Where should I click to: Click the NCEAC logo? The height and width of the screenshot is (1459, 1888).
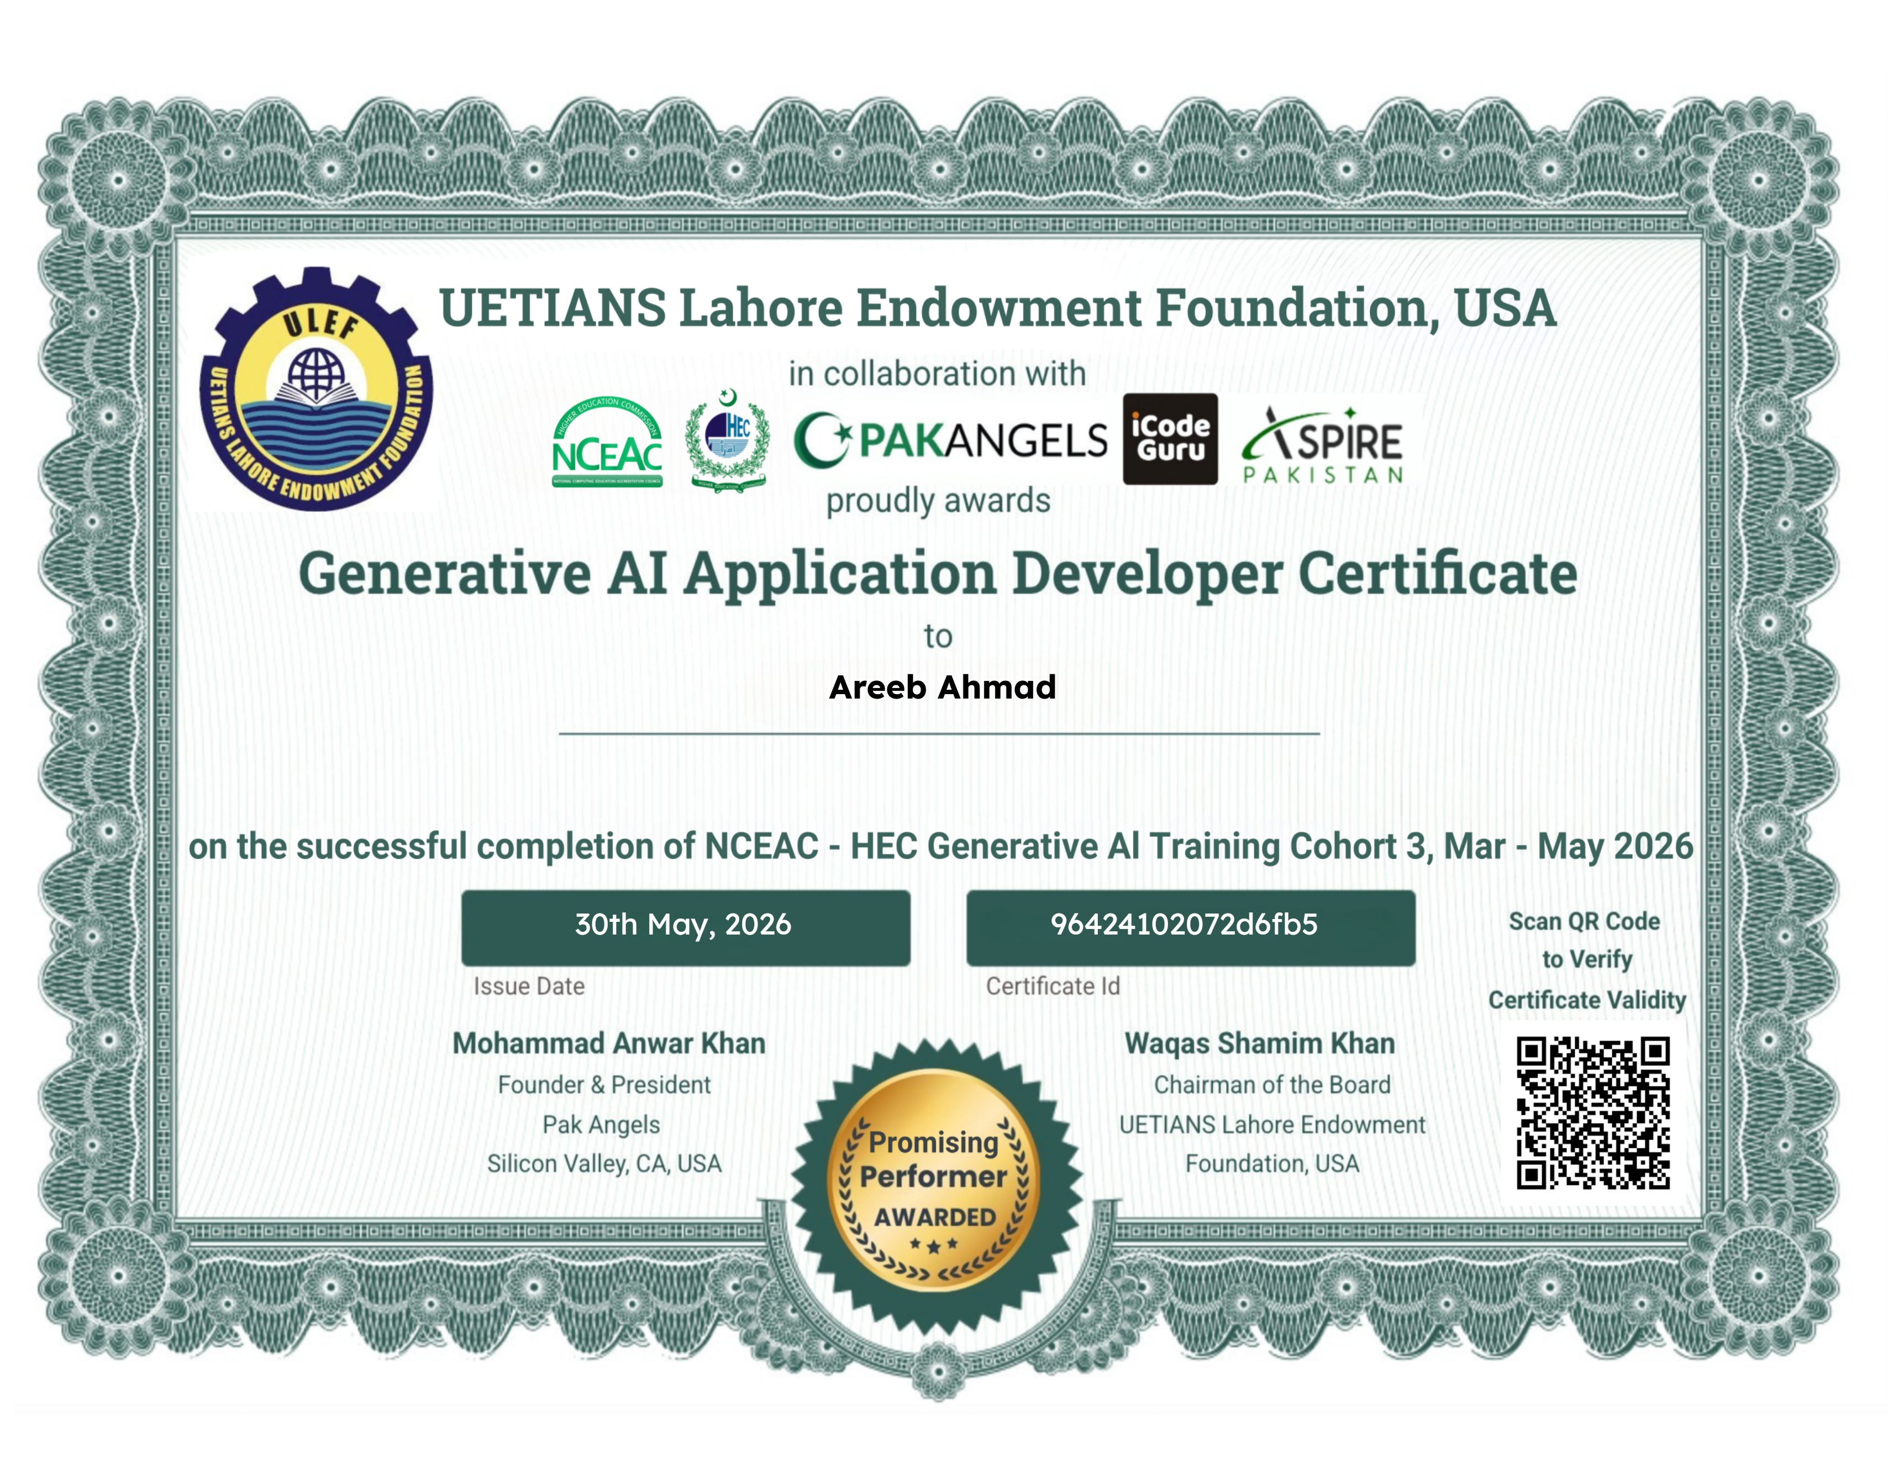[x=608, y=442]
